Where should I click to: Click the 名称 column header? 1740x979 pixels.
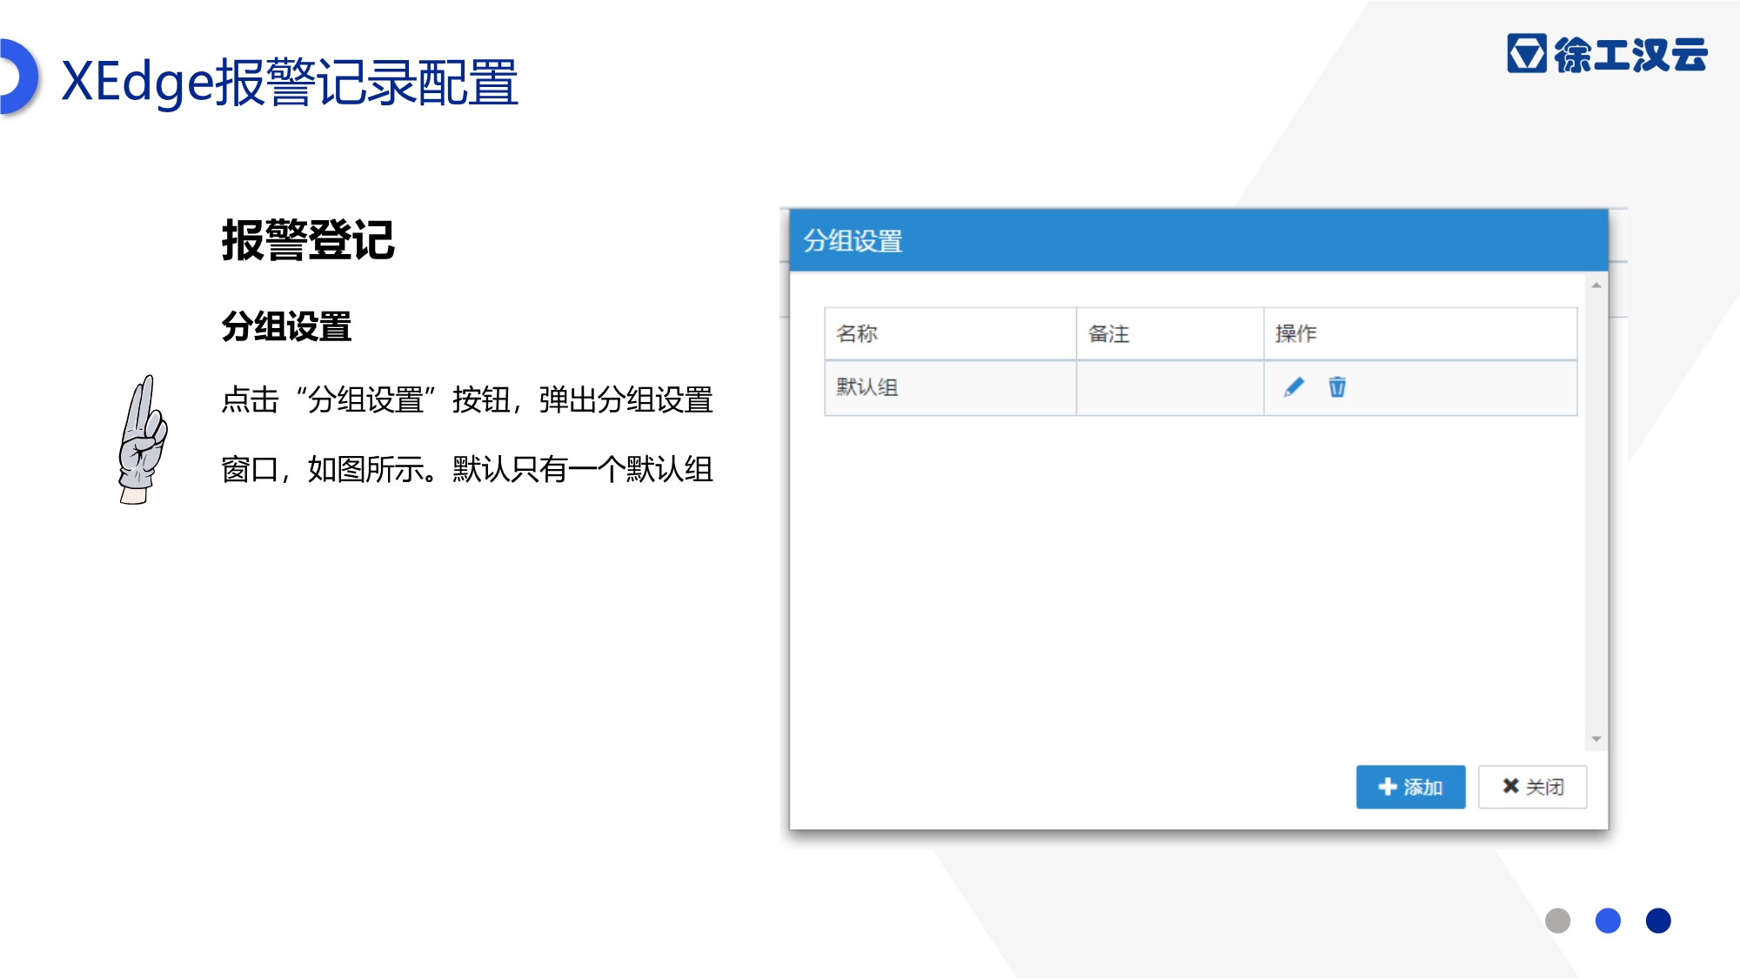coord(950,333)
